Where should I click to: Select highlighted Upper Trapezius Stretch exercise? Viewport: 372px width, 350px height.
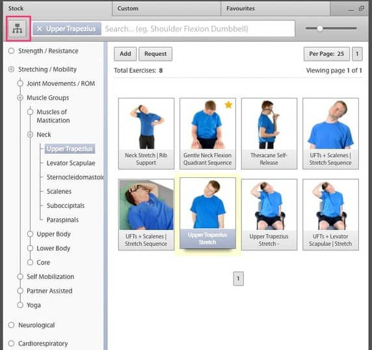point(207,213)
